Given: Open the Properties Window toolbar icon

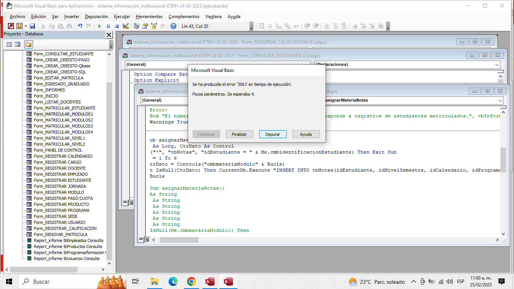Looking at the screenshot, I should click(x=145, y=26).
